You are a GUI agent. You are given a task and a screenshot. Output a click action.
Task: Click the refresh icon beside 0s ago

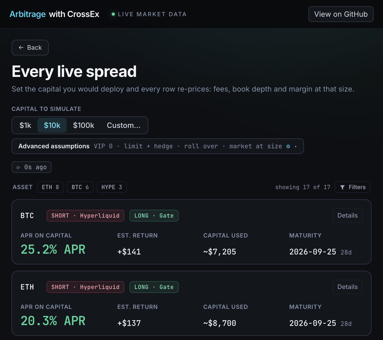click(18, 167)
